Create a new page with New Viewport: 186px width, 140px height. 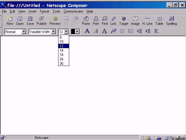(10, 21)
